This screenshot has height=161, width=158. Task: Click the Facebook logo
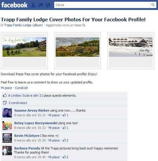pos(14,5)
